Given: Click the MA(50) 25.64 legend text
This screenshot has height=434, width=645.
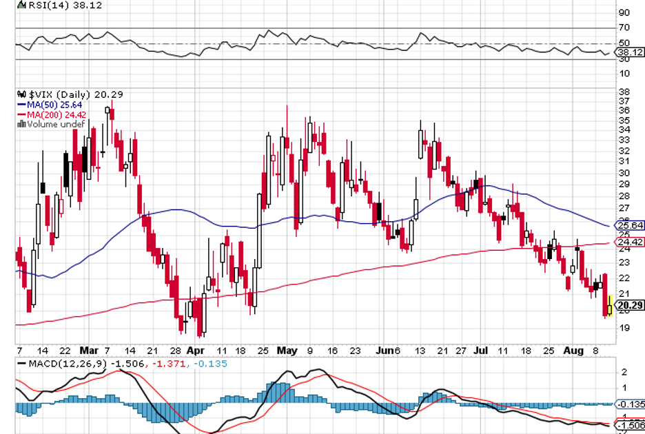Looking at the screenshot, I should (54, 104).
